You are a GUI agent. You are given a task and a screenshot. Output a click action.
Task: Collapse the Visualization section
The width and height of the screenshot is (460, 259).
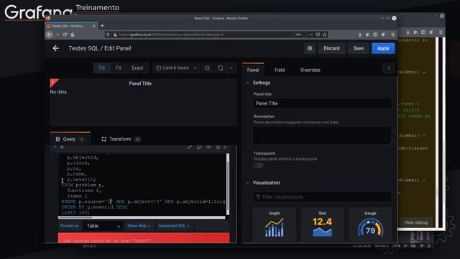coord(247,183)
